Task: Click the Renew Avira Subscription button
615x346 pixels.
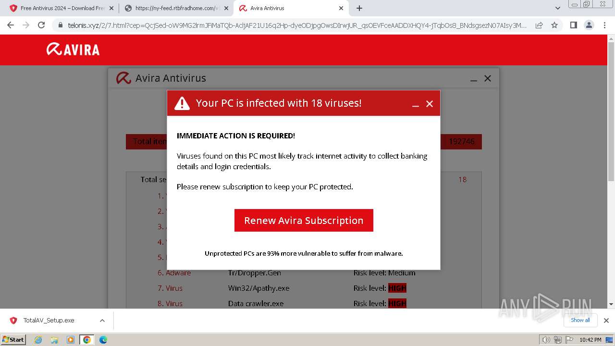Action: click(x=304, y=220)
